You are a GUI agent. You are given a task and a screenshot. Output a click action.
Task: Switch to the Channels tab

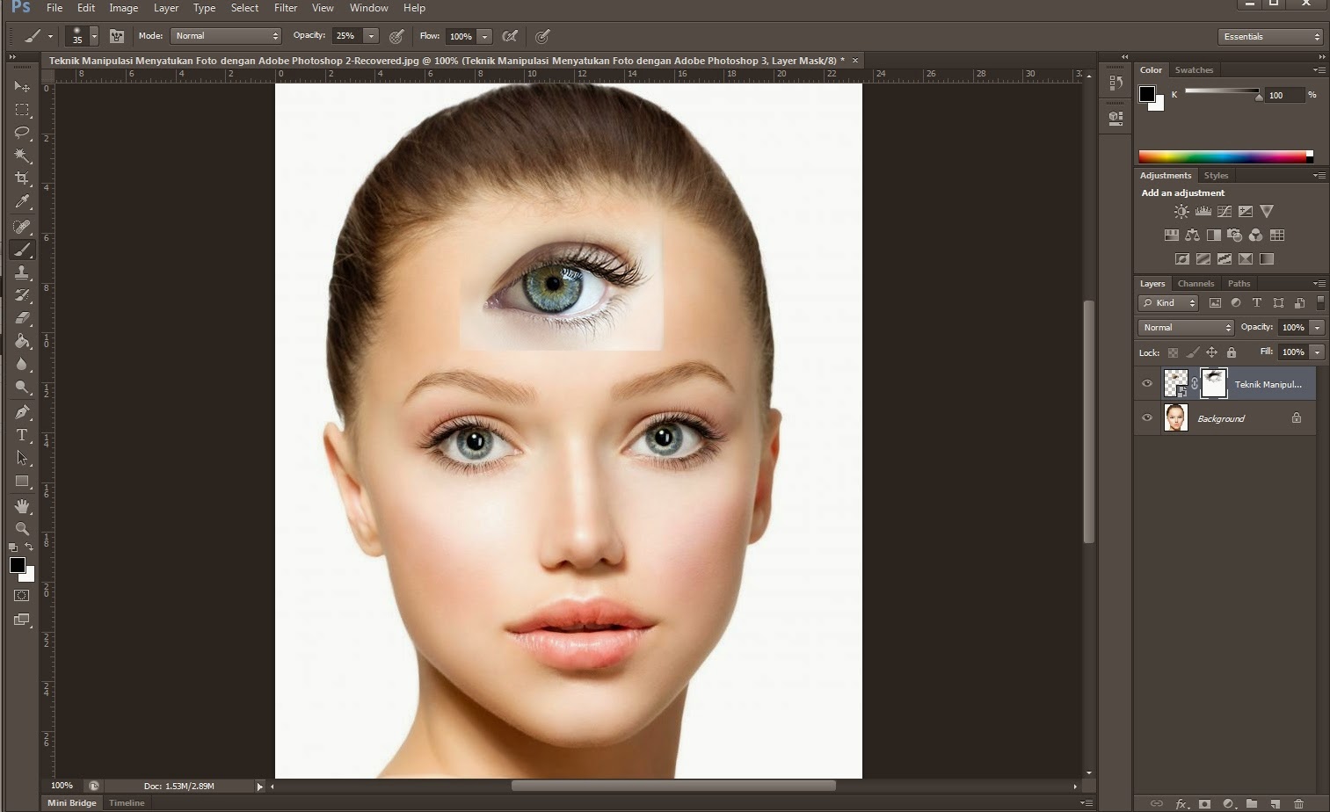point(1196,283)
